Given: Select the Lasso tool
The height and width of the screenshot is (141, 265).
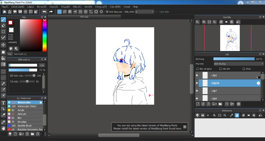Looking at the screenshot, I should coord(3,77).
